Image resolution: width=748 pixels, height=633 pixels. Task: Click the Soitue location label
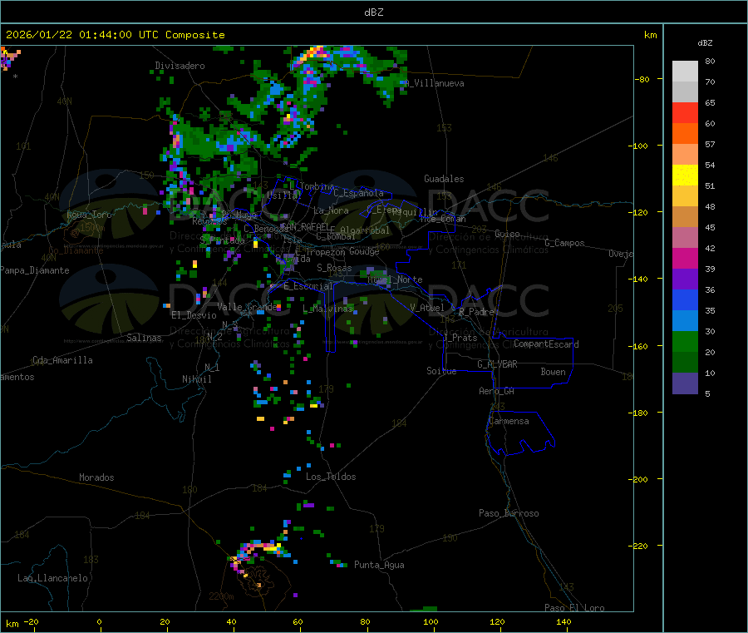coord(441,371)
